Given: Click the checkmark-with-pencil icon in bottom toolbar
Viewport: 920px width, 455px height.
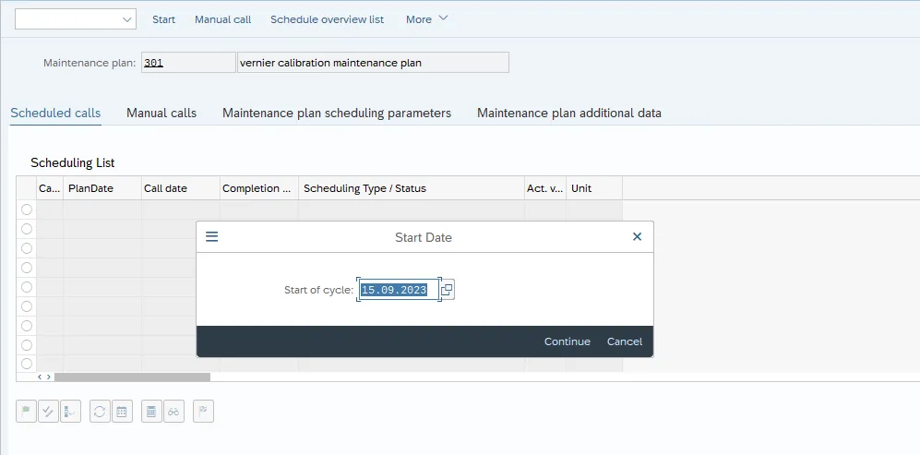Looking at the screenshot, I should [48, 412].
